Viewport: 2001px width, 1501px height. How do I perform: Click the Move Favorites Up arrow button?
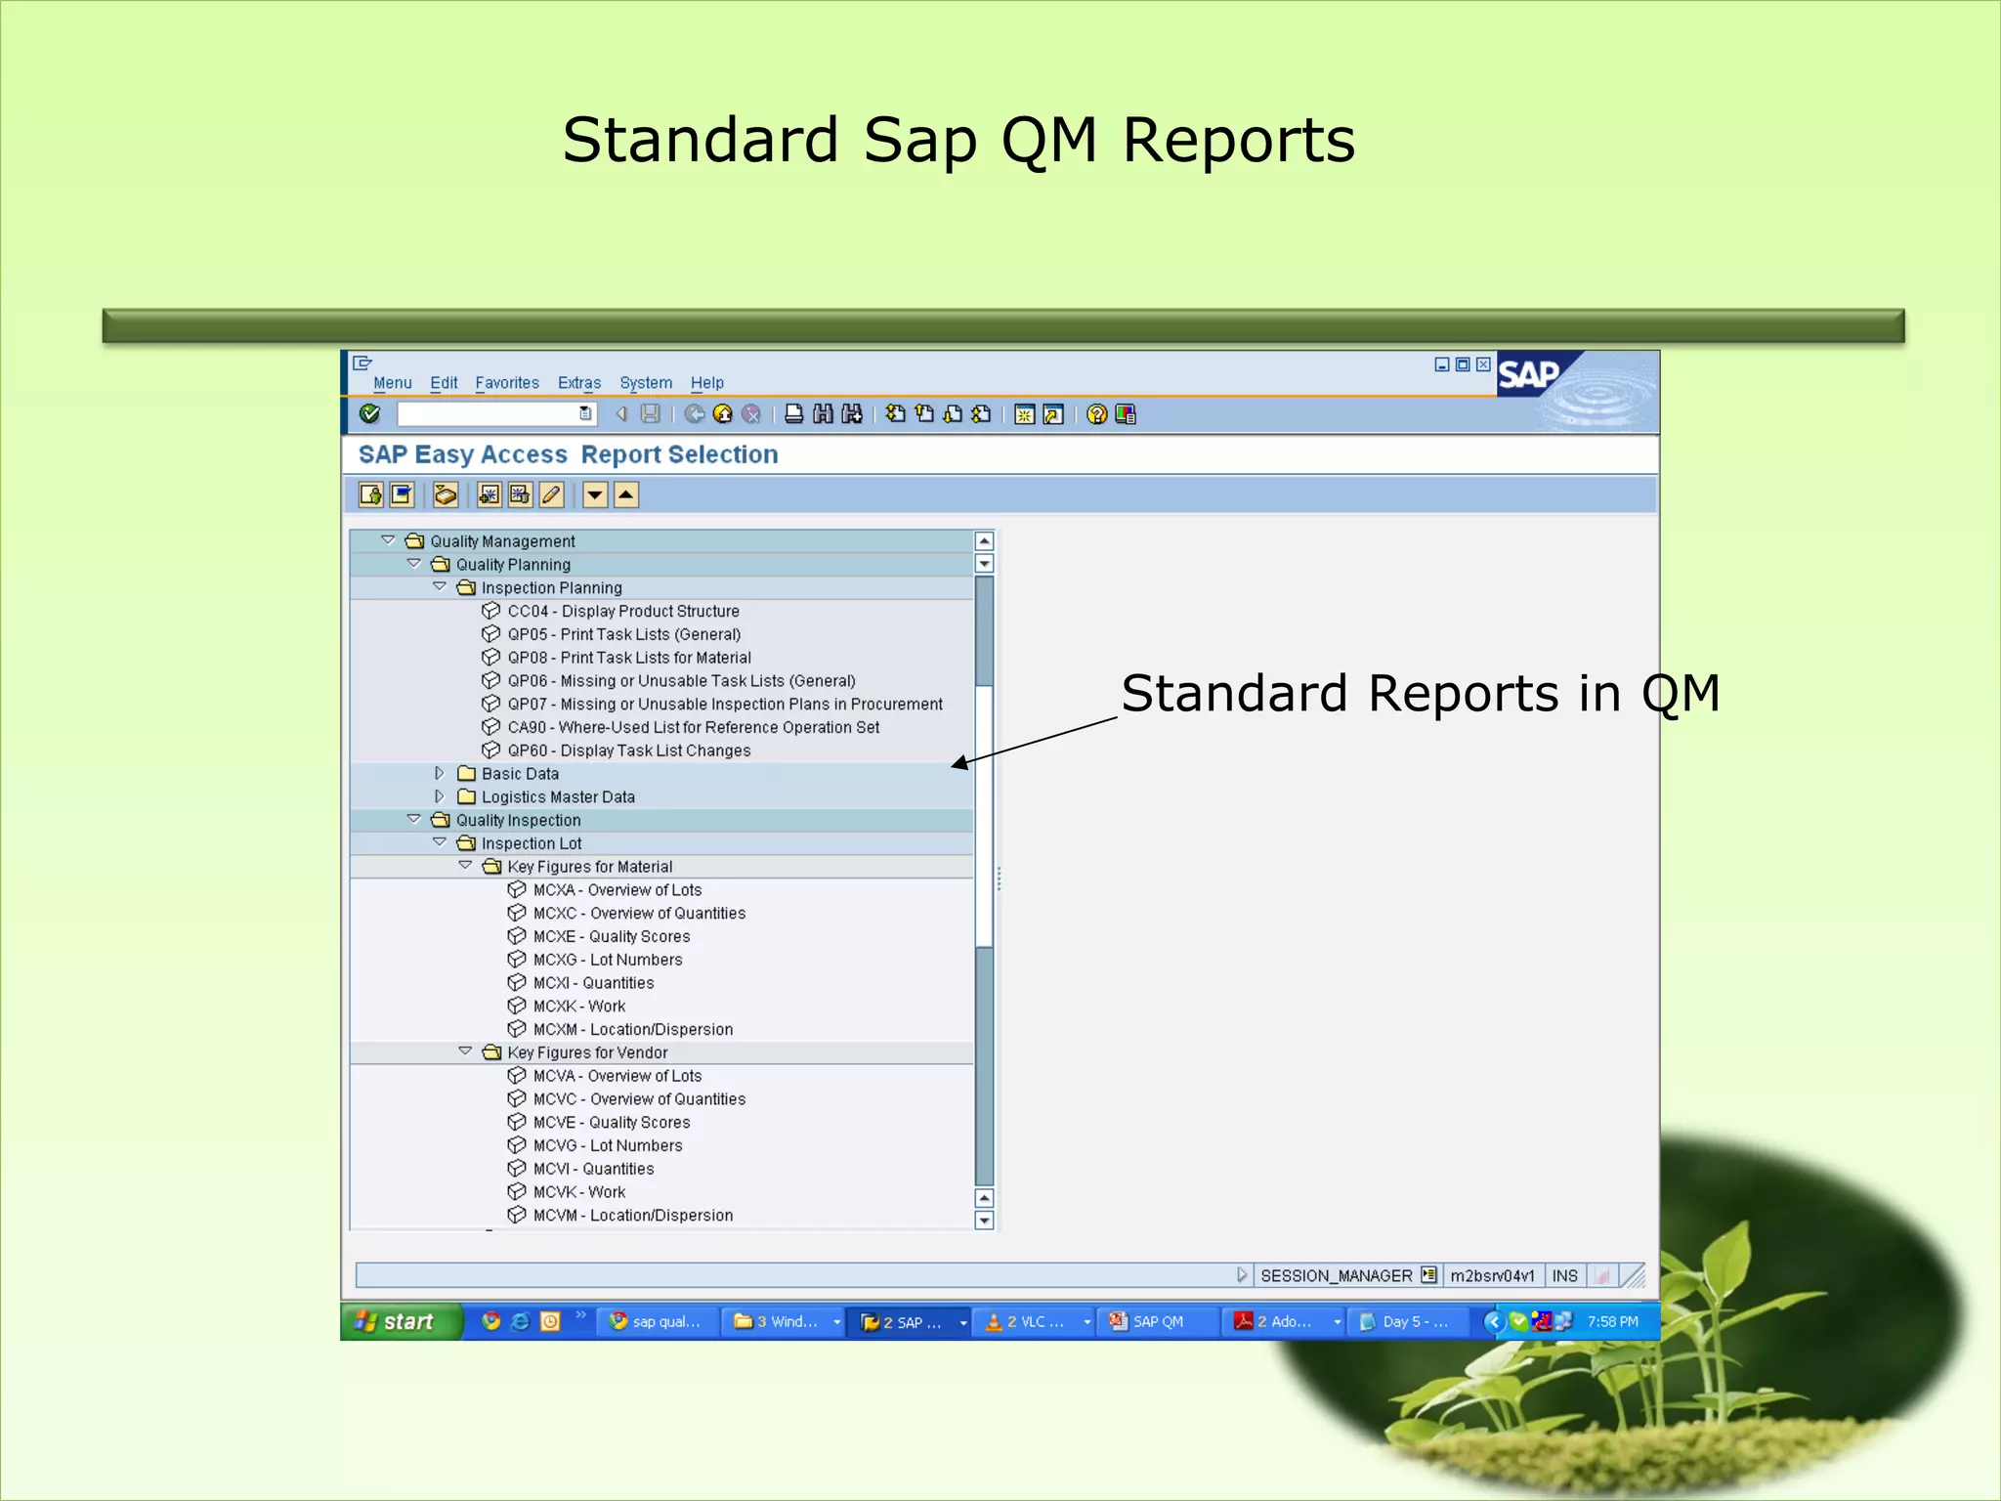tap(626, 495)
